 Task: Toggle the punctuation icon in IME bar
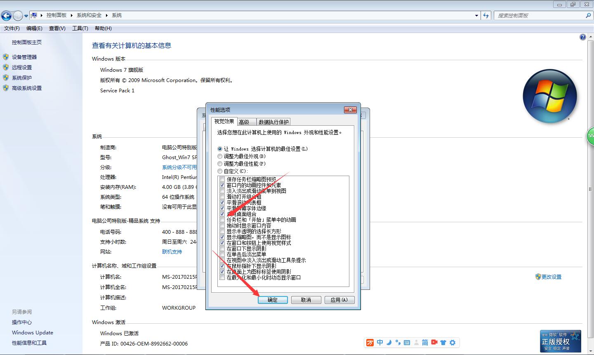point(398,342)
